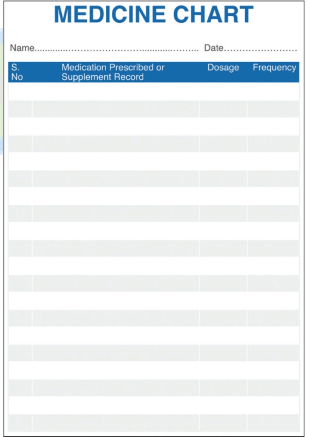This screenshot has height=437, width=309.
Task: Click the Dosage column header
Action: tap(223, 68)
